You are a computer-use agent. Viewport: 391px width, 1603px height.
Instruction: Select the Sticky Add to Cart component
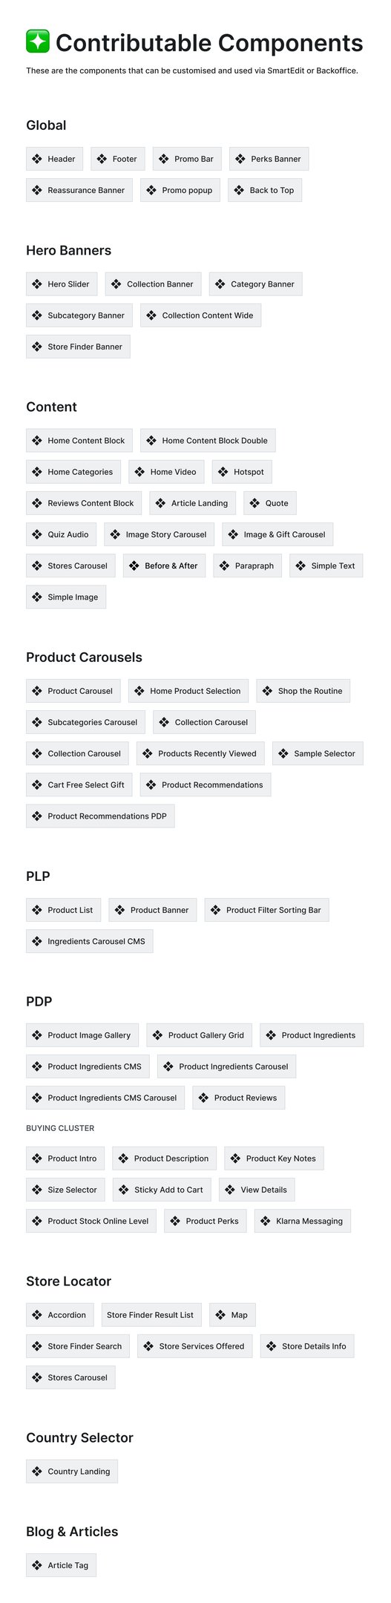[162, 1190]
